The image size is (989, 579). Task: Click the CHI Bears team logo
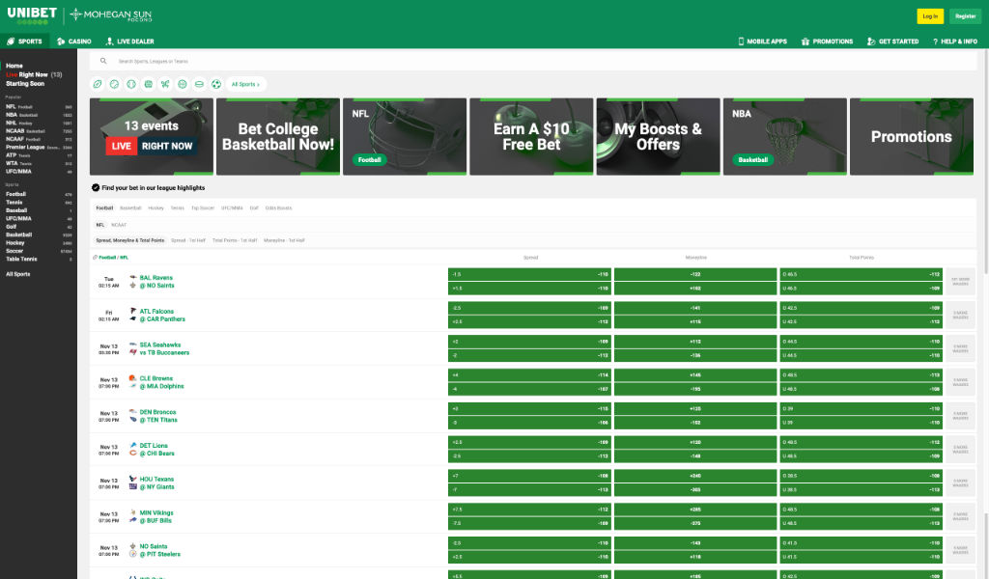[133, 453]
